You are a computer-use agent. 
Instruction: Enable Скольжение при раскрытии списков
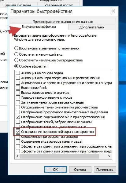(18, 137)
